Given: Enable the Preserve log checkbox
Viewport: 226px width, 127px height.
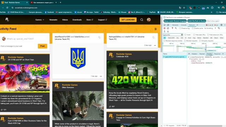Looking at the screenshot, I should (180, 28).
